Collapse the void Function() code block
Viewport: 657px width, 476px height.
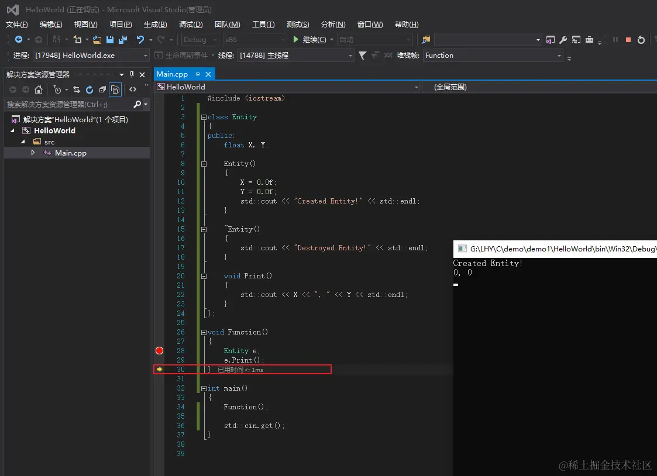[x=204, y=332]
